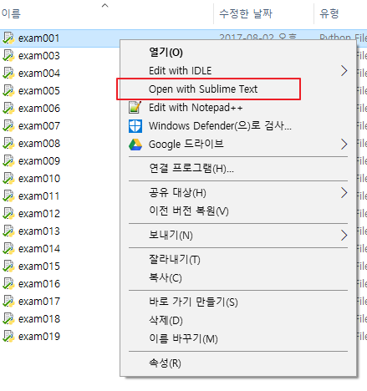Select the exam003 Python file icon
This screenshot has height=391, width=367.
pos(8,56)
